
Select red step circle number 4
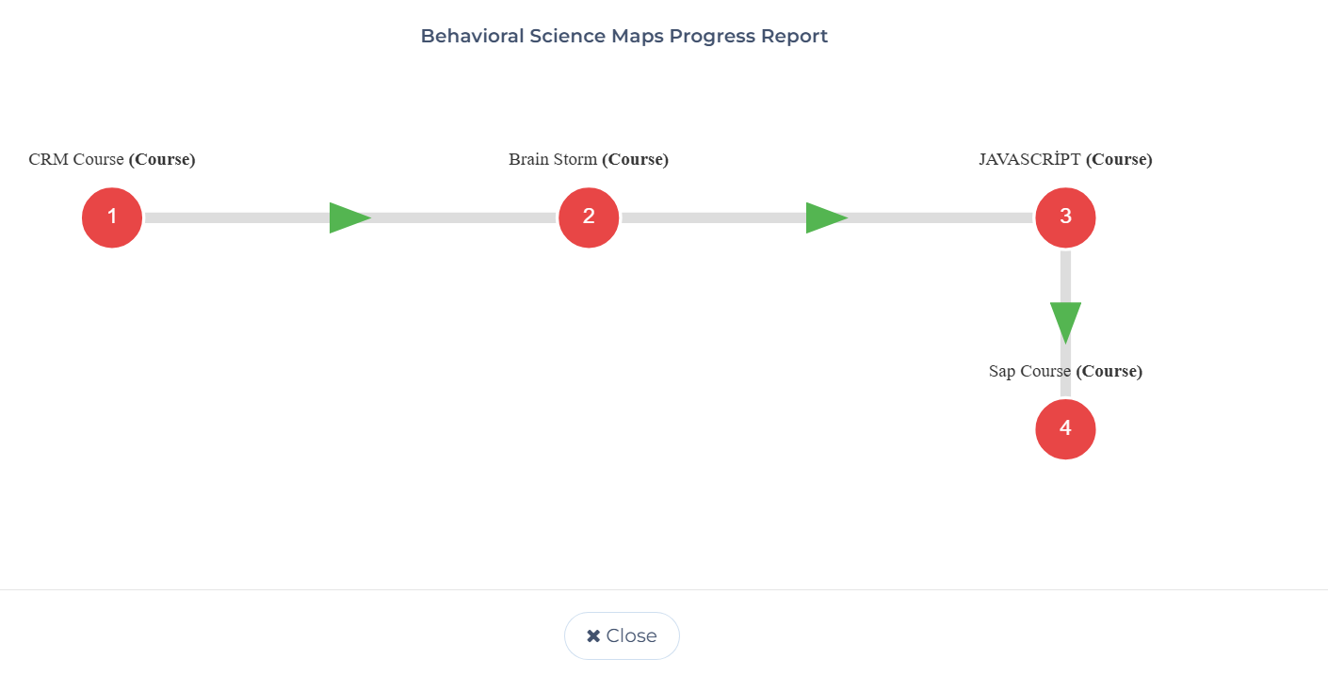click(1065, 429)
